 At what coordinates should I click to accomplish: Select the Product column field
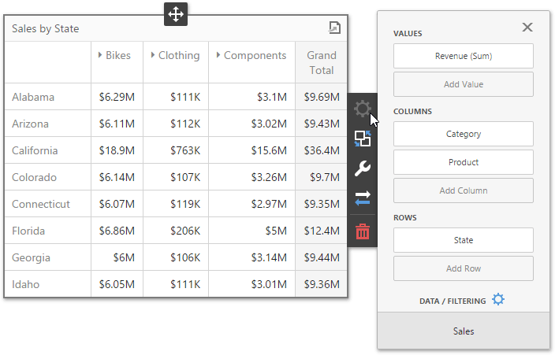point(463,162)
